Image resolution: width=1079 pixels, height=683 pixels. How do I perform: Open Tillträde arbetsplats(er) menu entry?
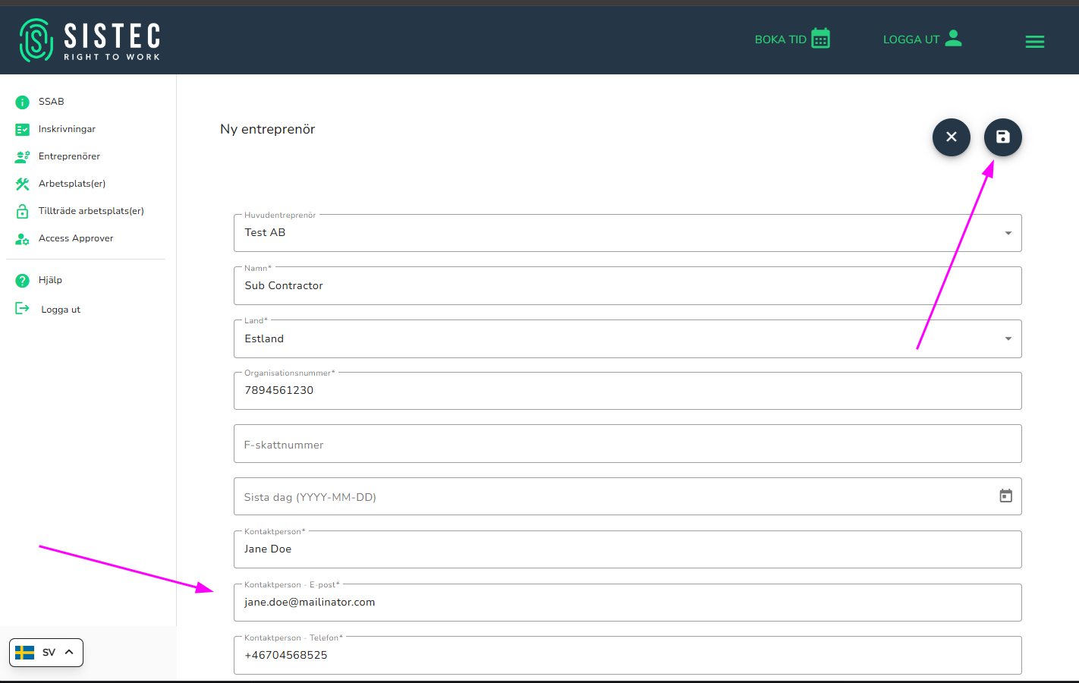91,211
